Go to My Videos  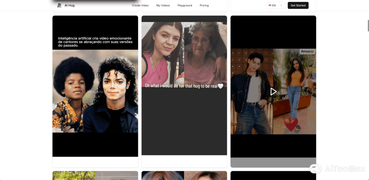[163, 5]
